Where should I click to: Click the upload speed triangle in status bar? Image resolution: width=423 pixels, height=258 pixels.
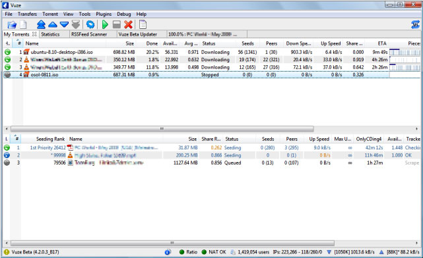[381, 252]
